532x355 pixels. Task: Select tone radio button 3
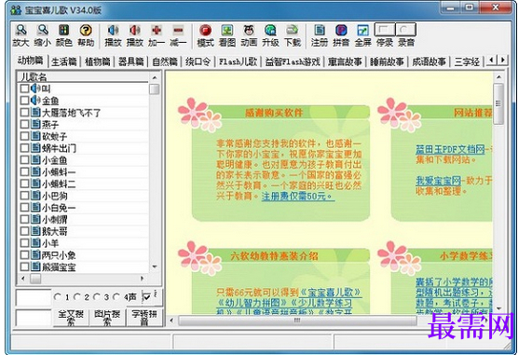[x=98, y=297]
